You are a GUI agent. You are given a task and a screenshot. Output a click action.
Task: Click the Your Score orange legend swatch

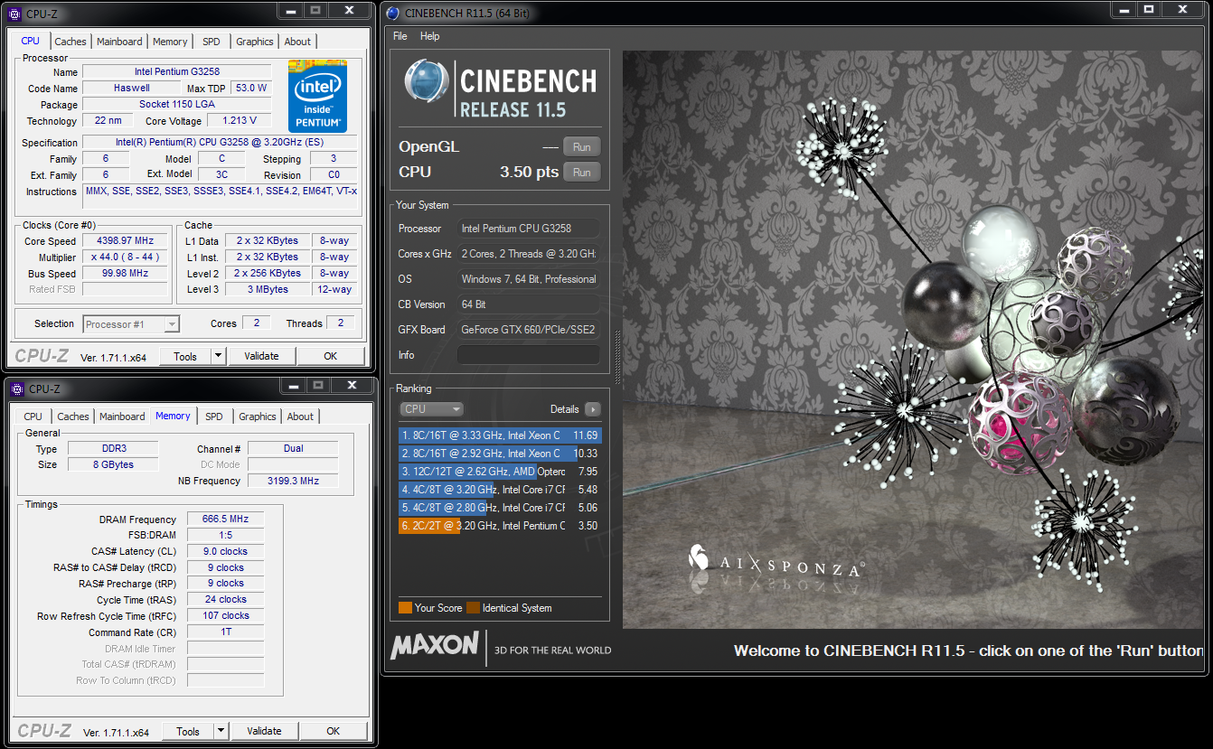tap(405, 608)
